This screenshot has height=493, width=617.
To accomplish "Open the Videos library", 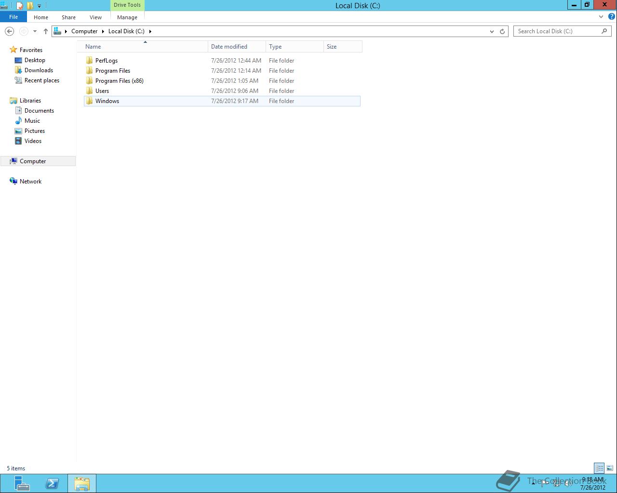I will tap(33, 141).
